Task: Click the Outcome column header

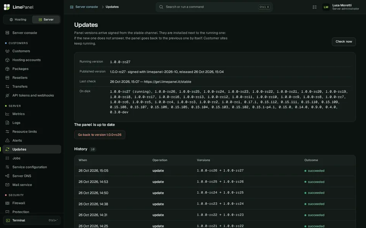Action: click(311, 160)
